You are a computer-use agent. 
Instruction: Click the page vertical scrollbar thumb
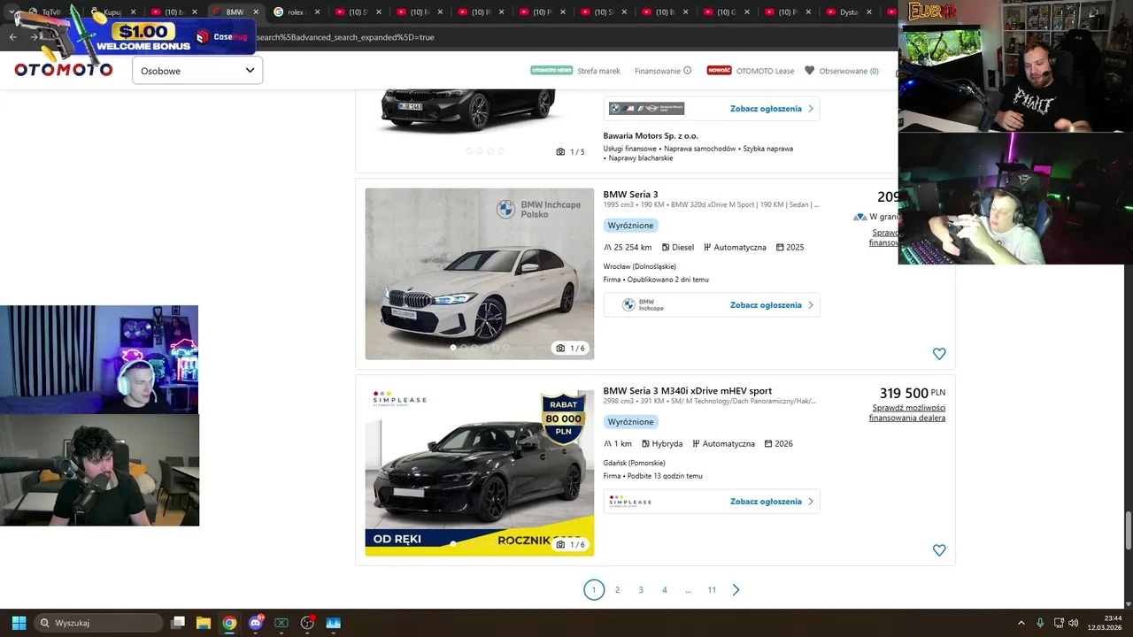[x=1128, y=532]
